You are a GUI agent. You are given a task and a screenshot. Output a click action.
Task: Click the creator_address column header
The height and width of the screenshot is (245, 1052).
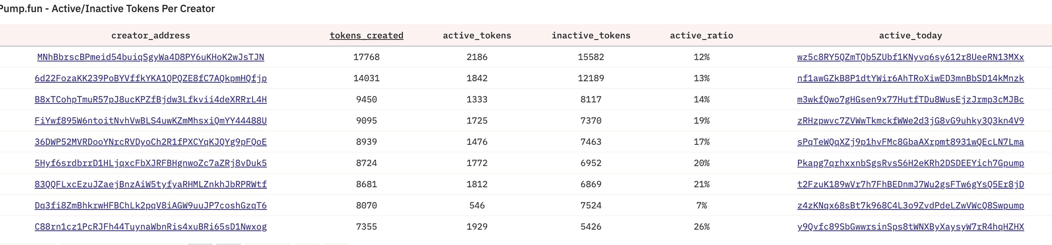click(x=150, y=36)
